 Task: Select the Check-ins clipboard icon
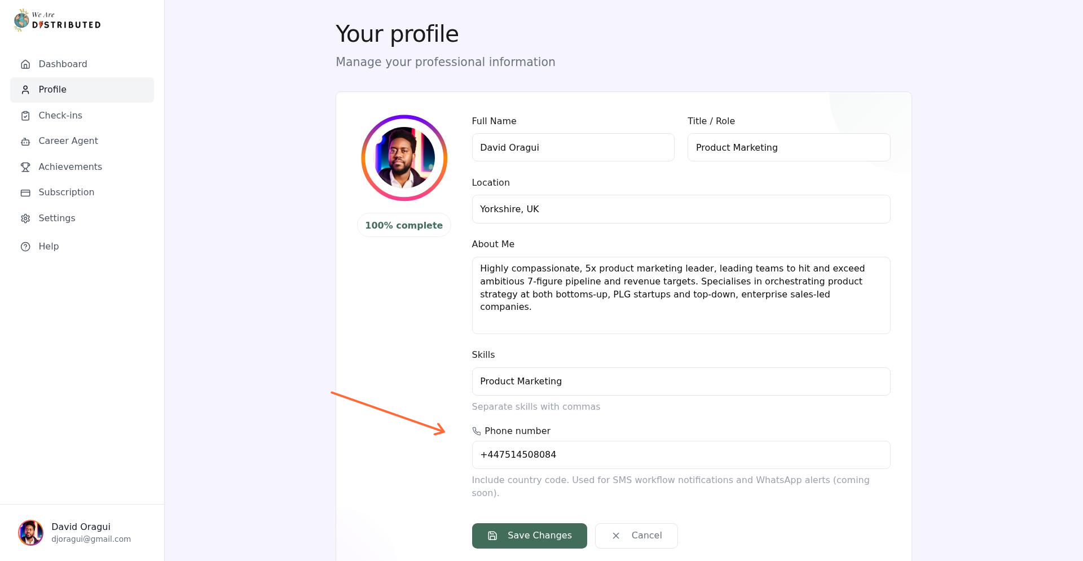click(x=25, y=115)
